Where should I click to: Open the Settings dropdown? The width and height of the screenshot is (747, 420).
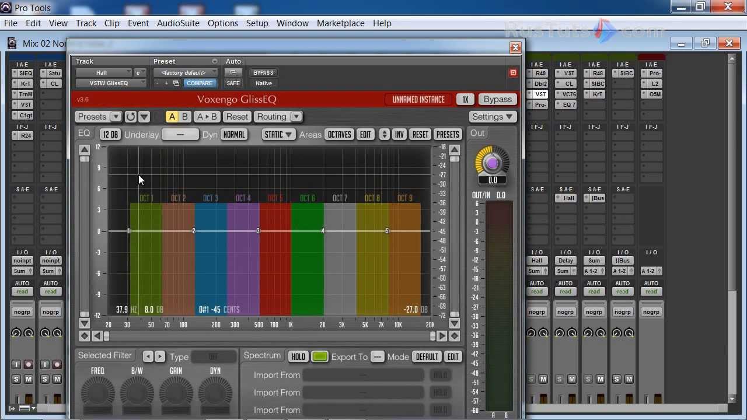493,117
